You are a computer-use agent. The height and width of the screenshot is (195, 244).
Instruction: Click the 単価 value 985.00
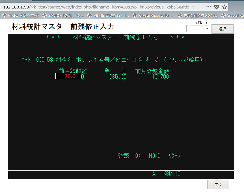[118, 77]
